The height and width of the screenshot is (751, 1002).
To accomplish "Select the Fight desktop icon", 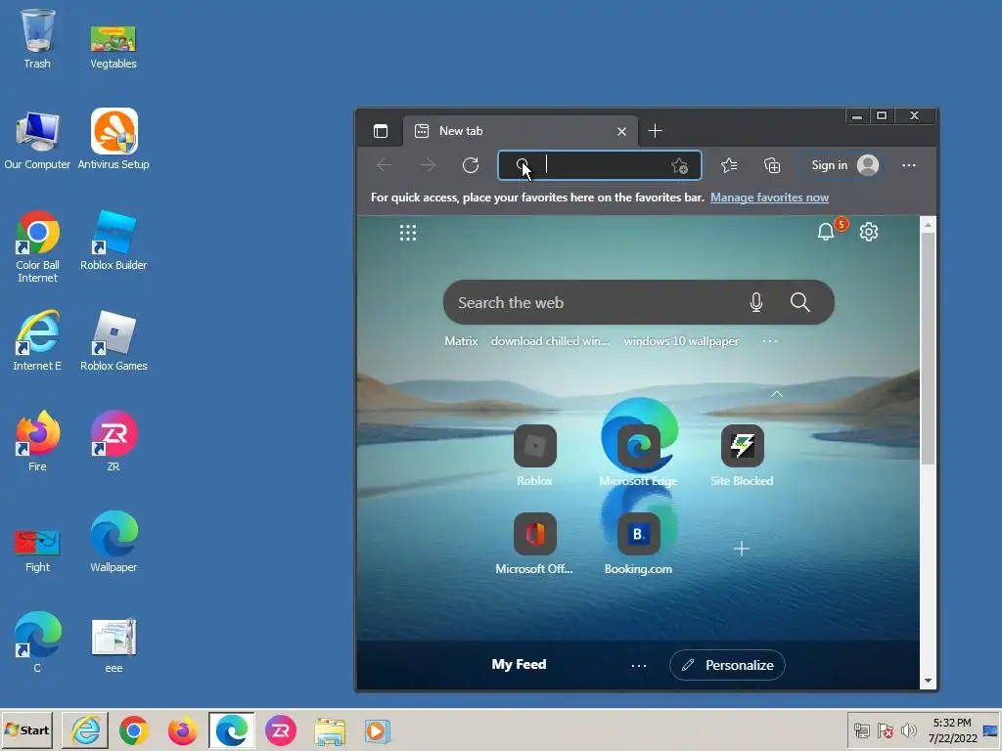I will [x=37, y=552].
